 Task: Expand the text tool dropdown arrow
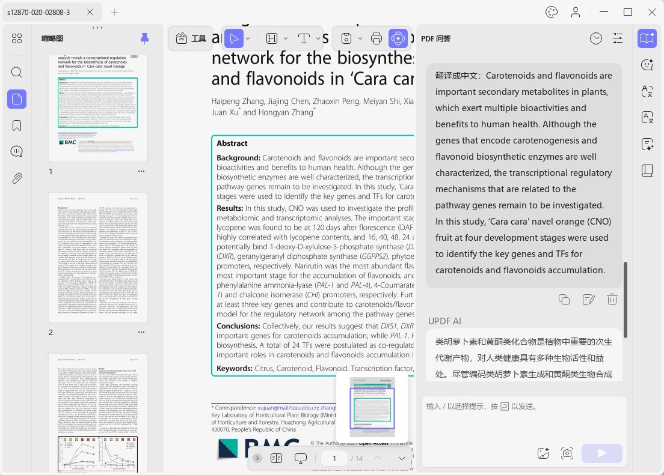tap(318, 38)
